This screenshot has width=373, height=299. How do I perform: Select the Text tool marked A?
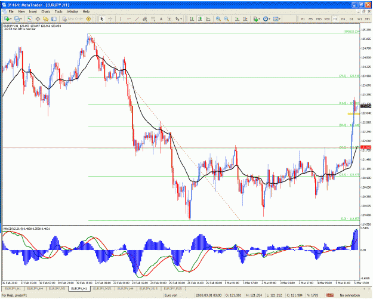(x=161, y=19)
